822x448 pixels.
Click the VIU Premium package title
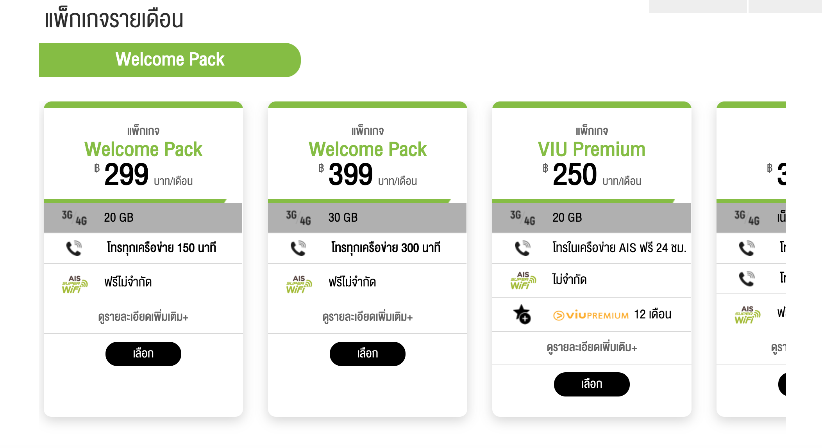[591, 149]
